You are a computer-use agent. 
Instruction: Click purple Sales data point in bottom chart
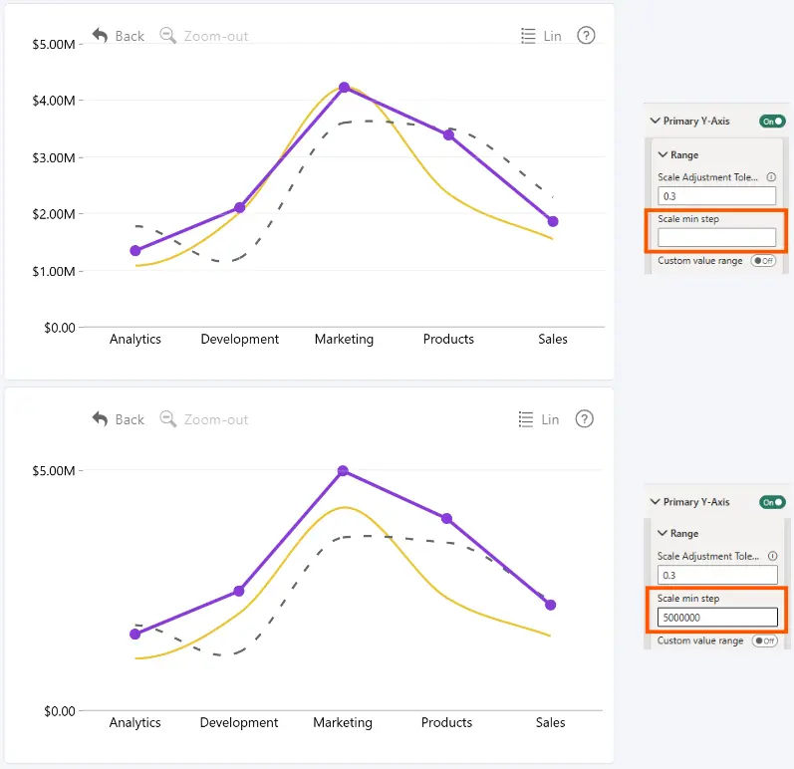tap(551, 605)
